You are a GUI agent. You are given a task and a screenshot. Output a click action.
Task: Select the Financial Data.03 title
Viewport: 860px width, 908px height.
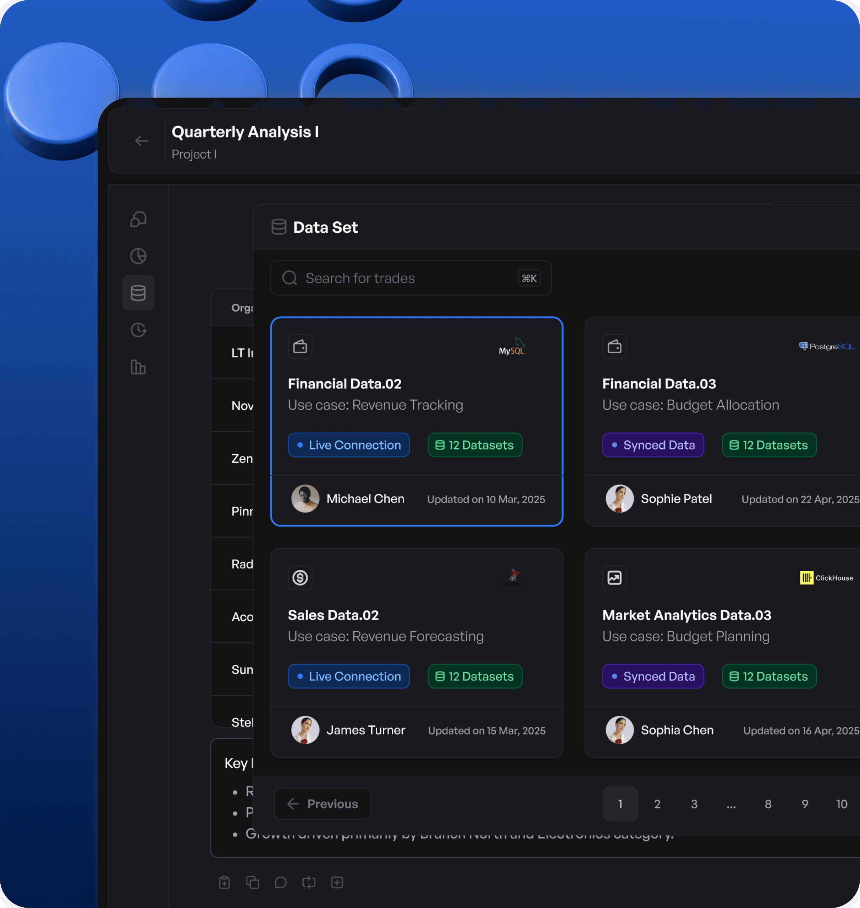[x=659, y=384]
